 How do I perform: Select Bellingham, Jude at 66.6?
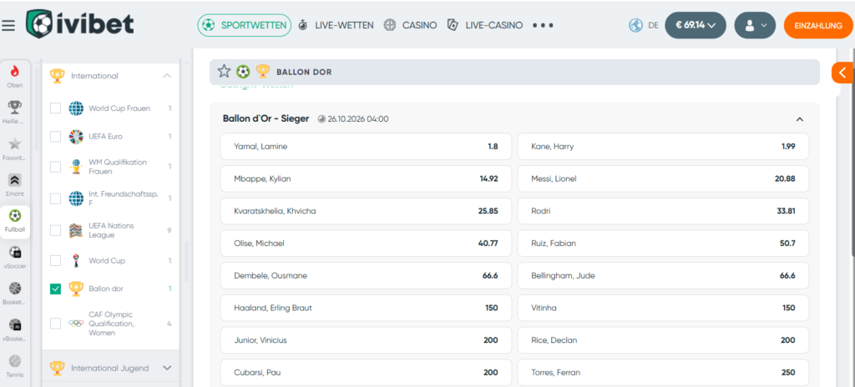click(x=663, y=275)
